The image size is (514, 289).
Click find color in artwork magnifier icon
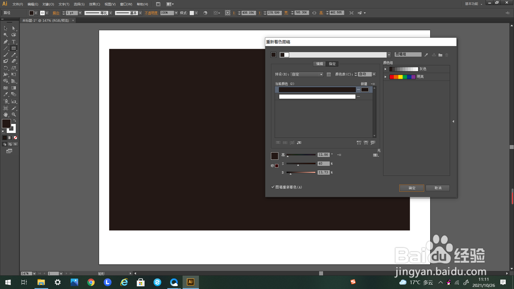click(x=373, y=143)
